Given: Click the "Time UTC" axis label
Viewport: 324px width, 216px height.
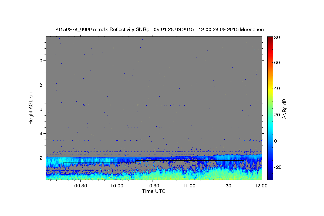Looking at the screenshot, I should click(x=154, y=191).
